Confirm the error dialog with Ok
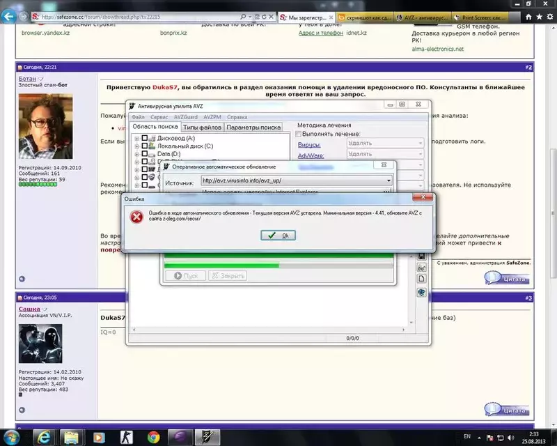The width and height of the screenshot is (557, 446). coord(278,235)
